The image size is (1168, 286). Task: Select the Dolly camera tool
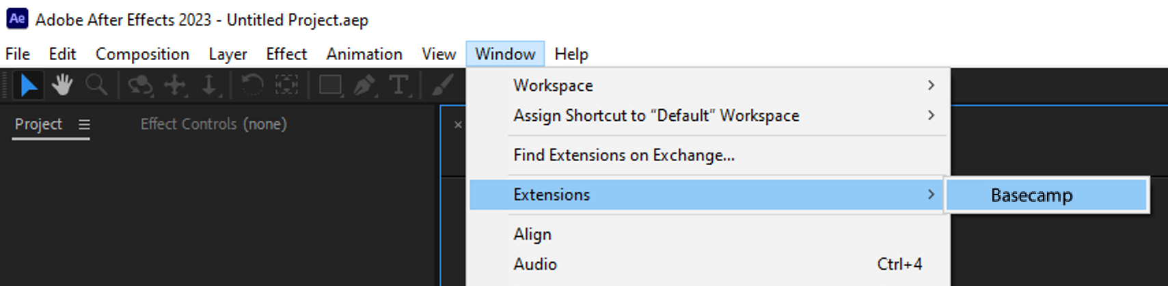pos(209,85)
